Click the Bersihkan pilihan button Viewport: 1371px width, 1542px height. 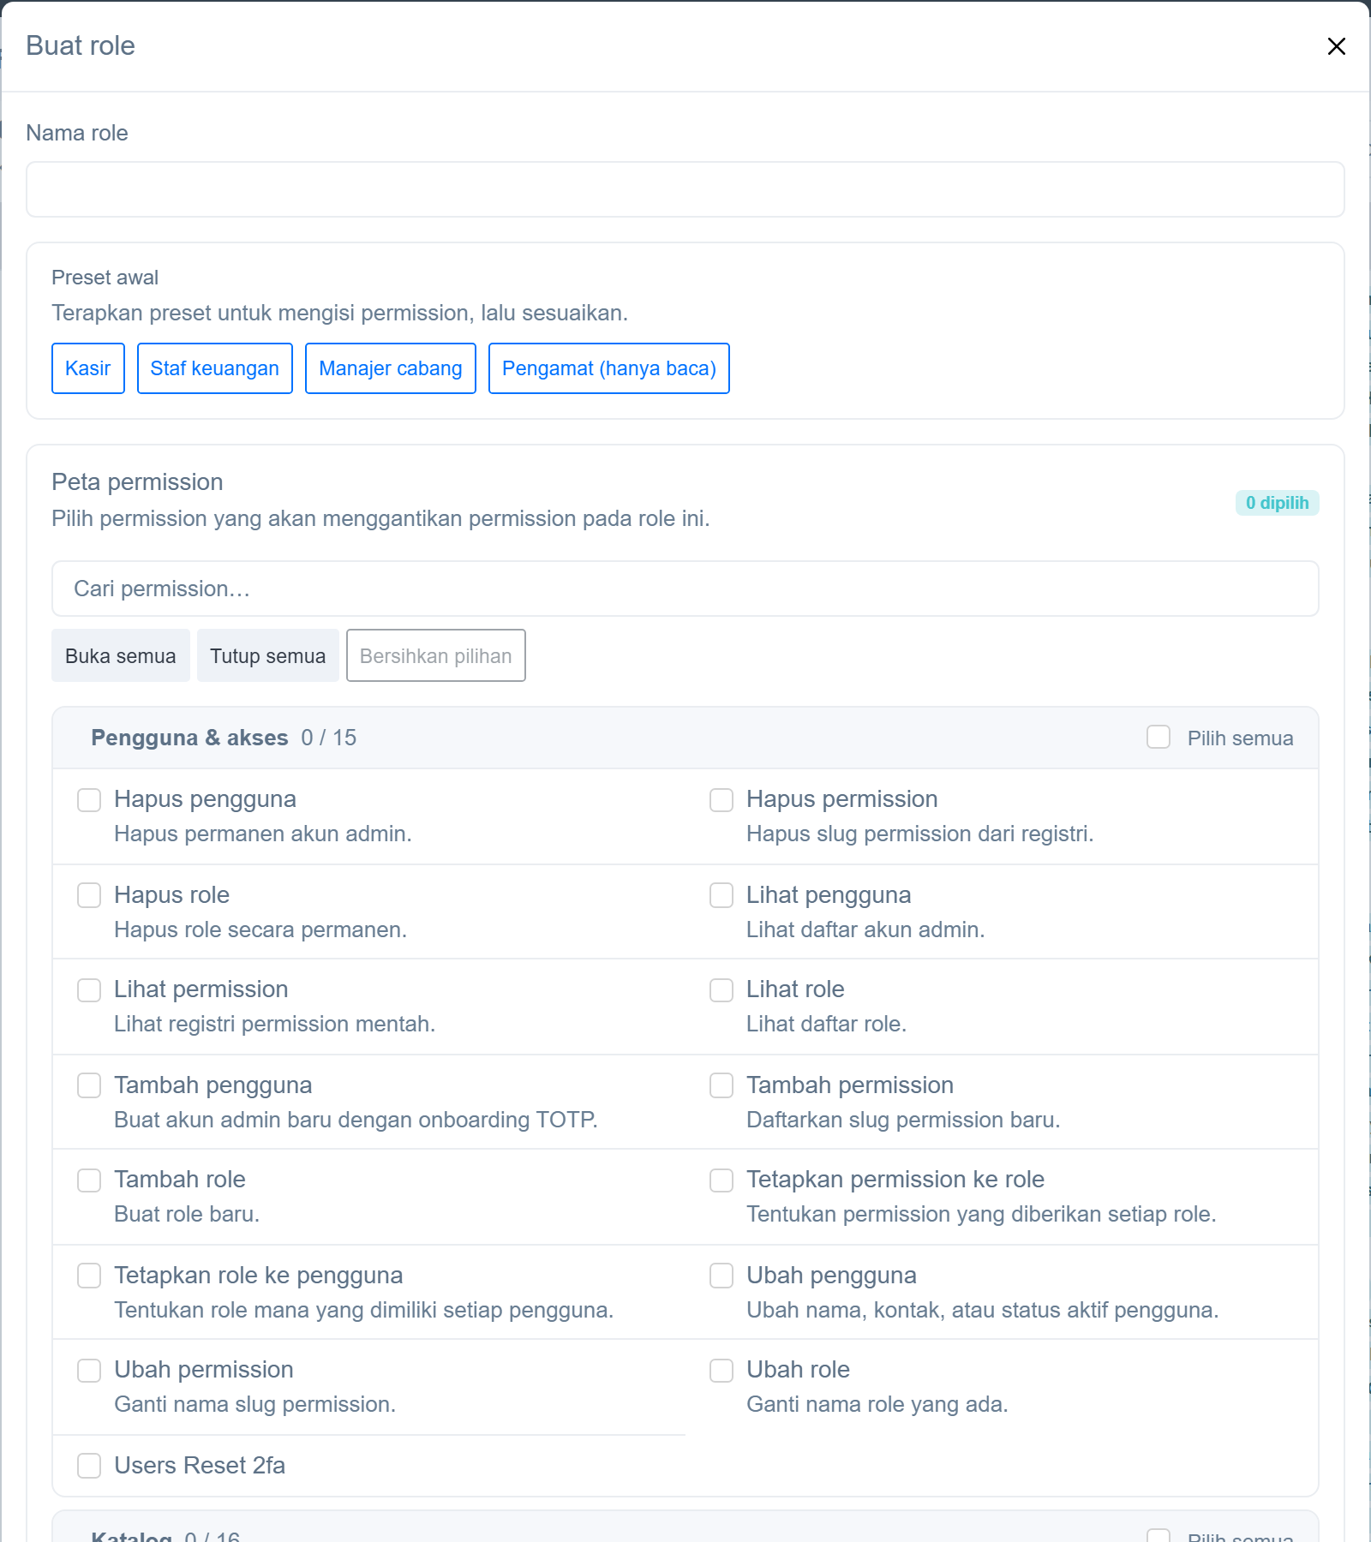tap(436, 655)
